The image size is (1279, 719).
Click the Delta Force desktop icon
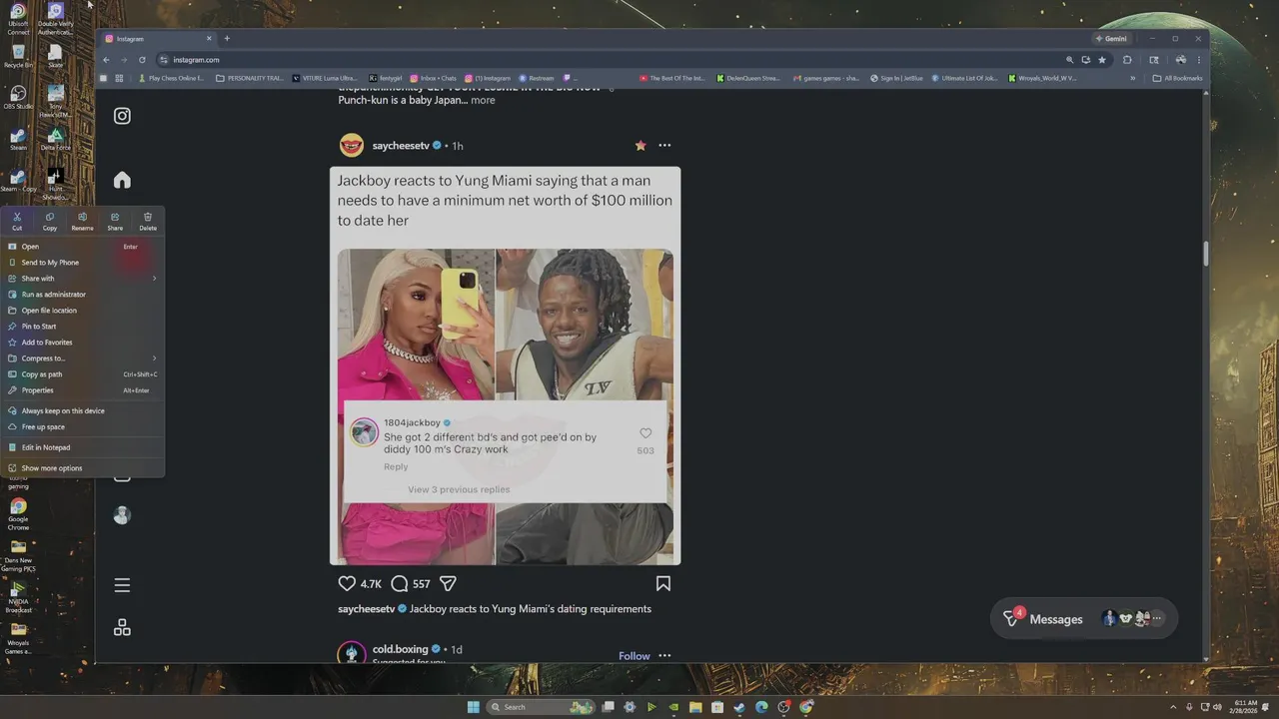(x=56, y=139)
